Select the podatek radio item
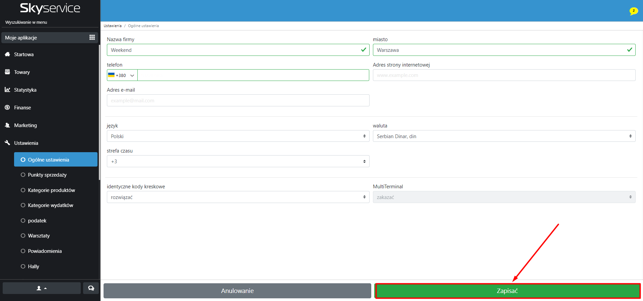Viewport: 643px width, 301px height. [23, 221]
